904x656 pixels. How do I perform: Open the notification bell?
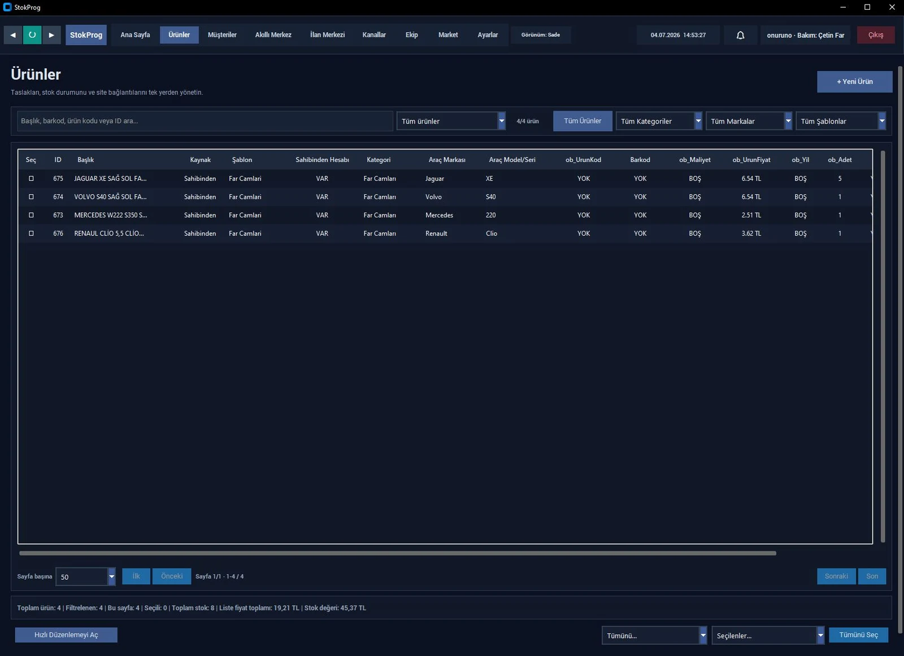click(740, 35)
